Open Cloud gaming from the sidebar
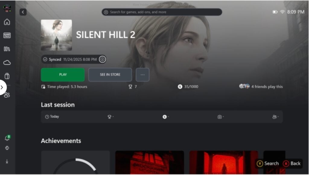The height and width of the screenshot is (175, 309). (7, 63)
